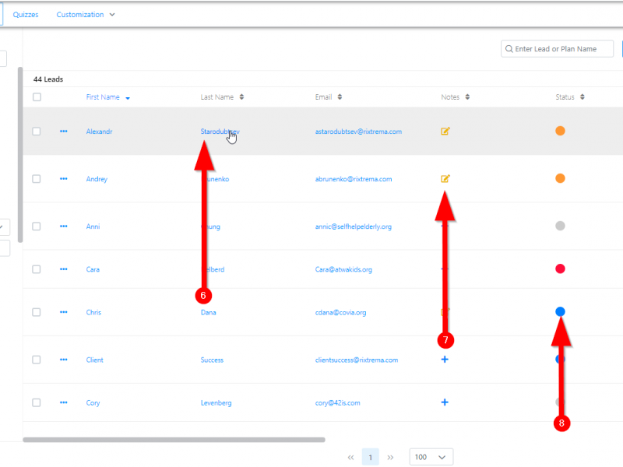
Task: Open notes edit icon for Alexandr
Action: [x=445, y=132]
